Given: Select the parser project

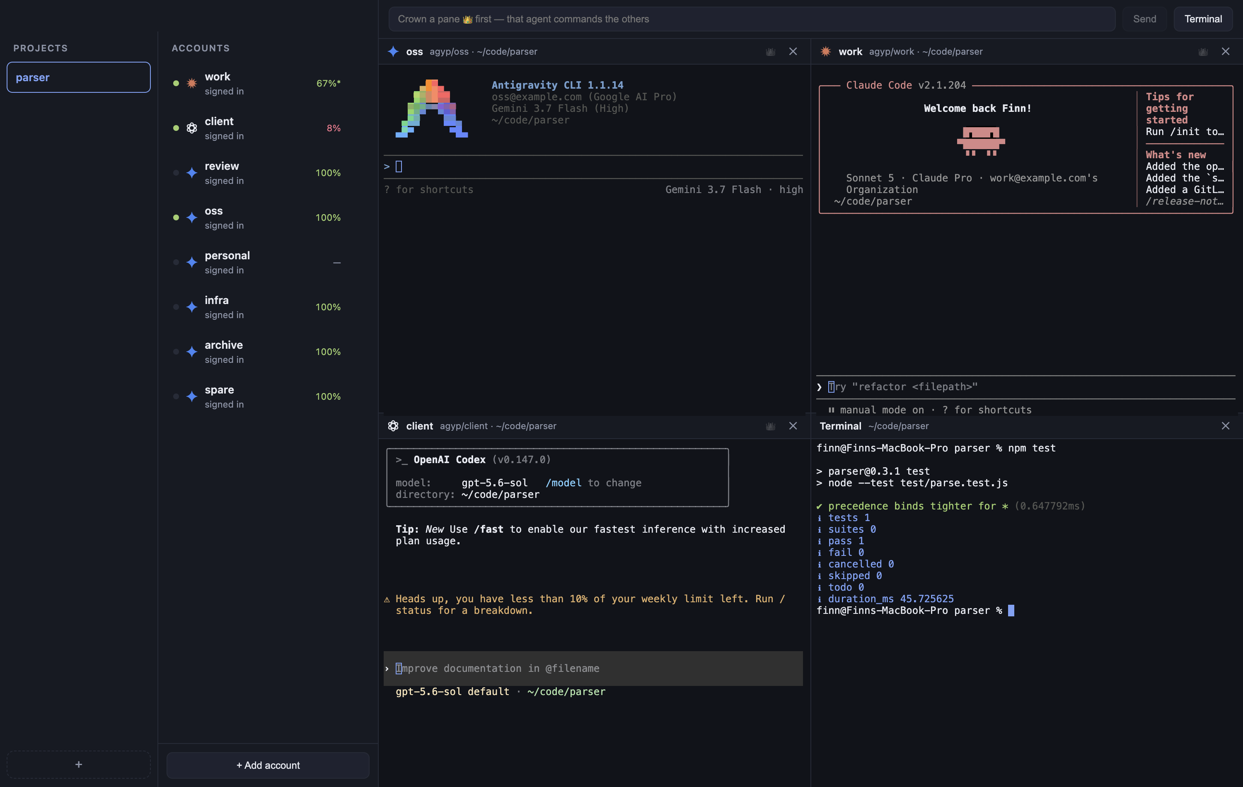Looking at the screenshot, I should [x=78, y=77].
